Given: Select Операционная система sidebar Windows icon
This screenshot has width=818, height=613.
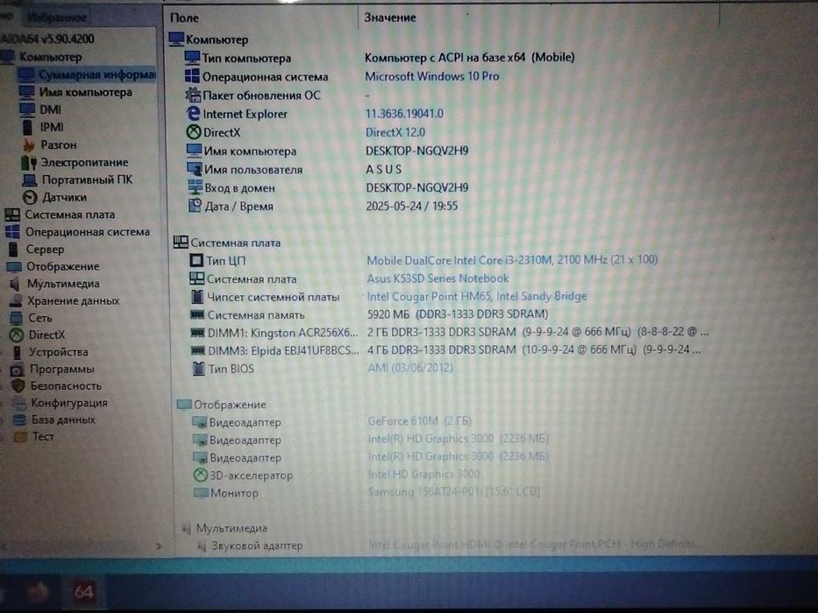Looking at the screenshot, I should pyautogui.click(x=12, y=231).
